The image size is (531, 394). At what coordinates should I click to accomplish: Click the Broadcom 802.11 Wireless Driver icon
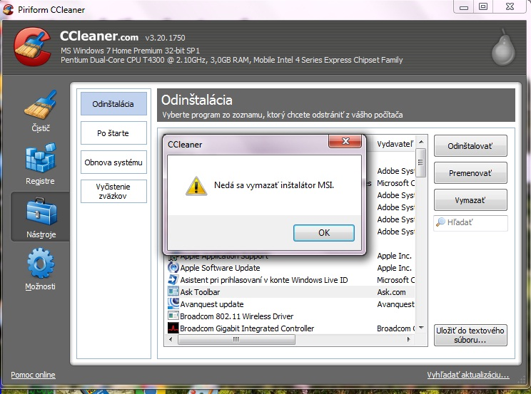click(173, 316)
